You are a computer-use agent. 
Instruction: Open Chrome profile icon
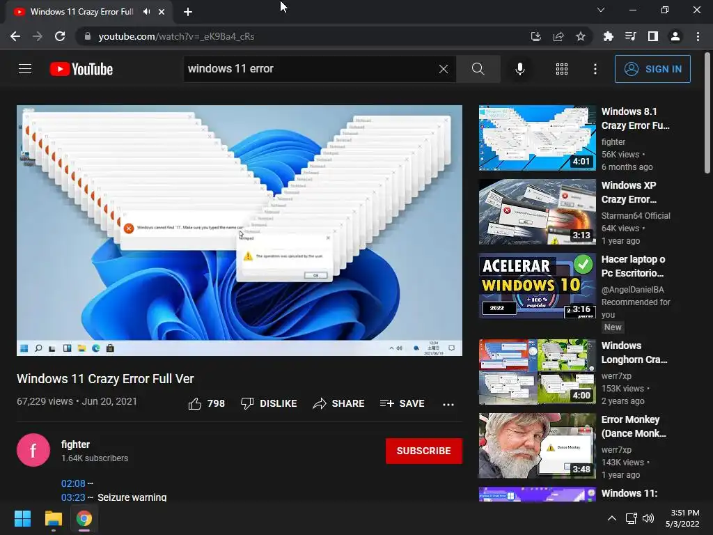click(x=675, y=36)
